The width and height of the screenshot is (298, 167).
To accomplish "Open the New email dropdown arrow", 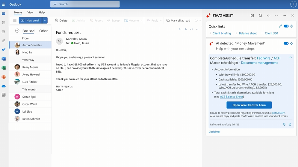I will coord(45,20).
